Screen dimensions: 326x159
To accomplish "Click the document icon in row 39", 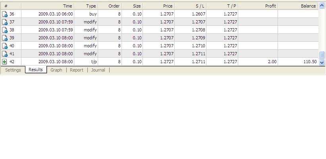I will tap(5, 38).
